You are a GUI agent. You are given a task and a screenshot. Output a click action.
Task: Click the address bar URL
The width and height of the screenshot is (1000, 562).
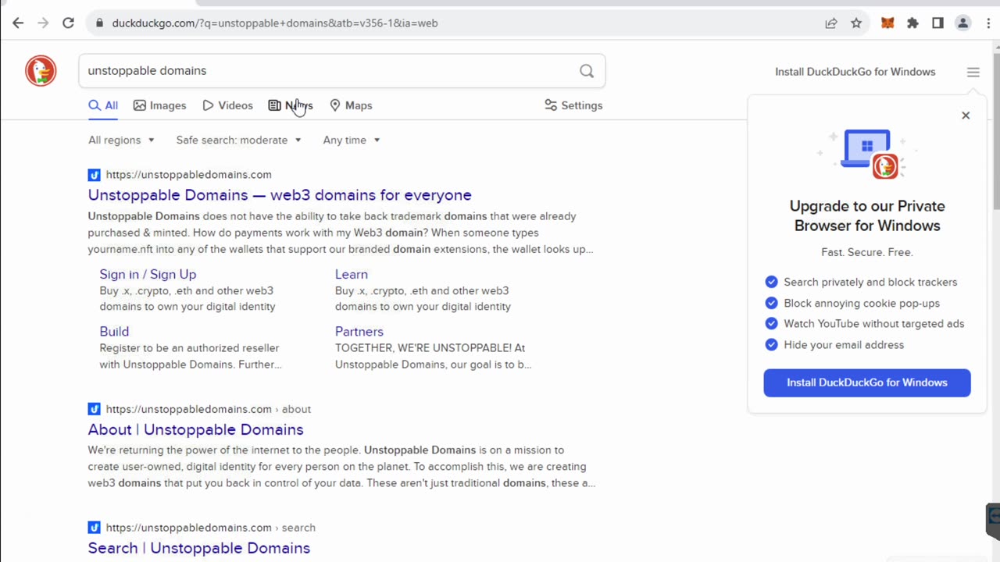(275, 23)
